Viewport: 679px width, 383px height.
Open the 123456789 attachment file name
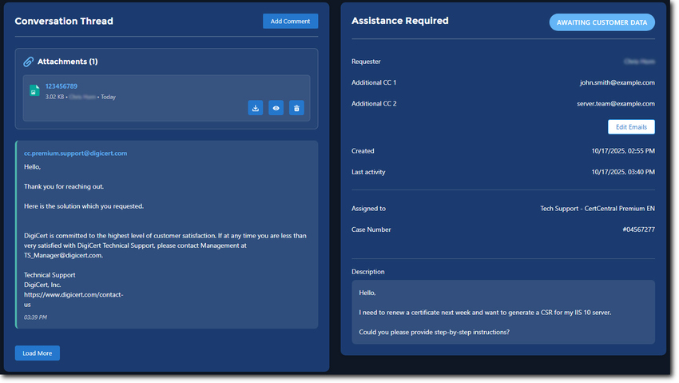[x=61, y=86]
